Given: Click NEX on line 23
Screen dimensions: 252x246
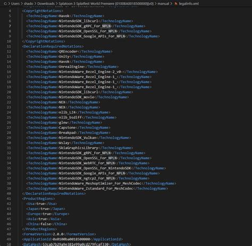Looking at the screenshot, I should [62, 108].
